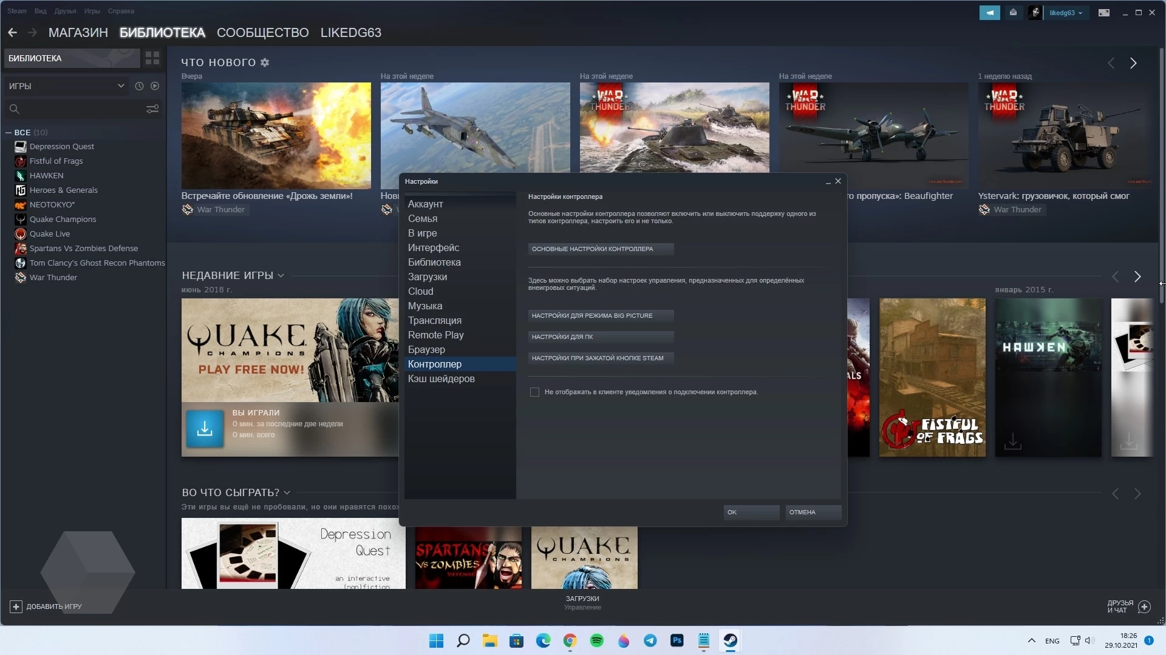
Task: Click the recent activity clock icon
Action: [139, 86]
